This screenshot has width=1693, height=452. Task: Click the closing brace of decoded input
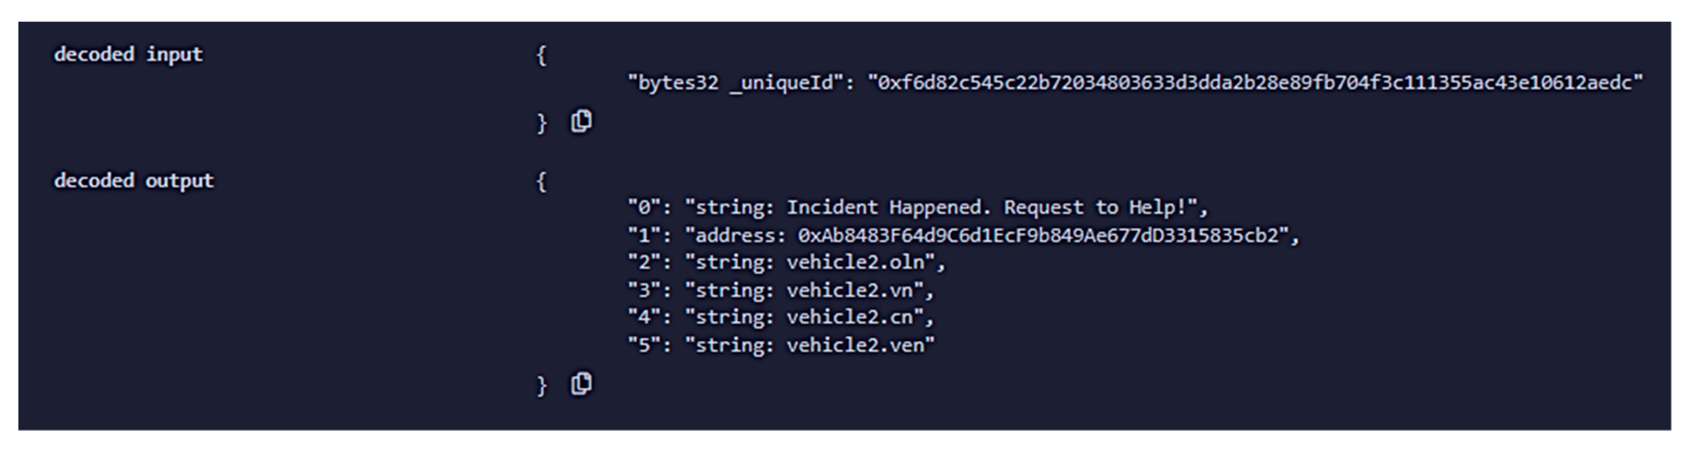pyautogui.click(x=541, y=123)
